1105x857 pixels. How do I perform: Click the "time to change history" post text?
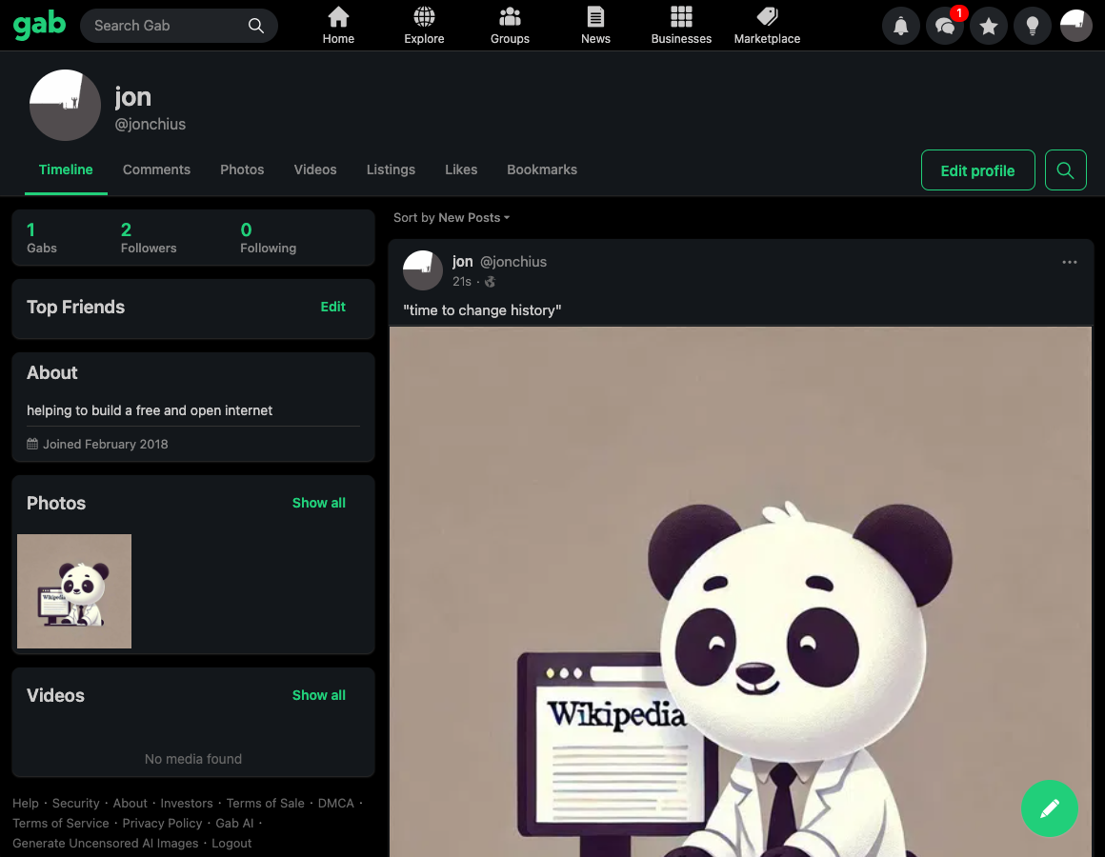[x=482, y=310]
